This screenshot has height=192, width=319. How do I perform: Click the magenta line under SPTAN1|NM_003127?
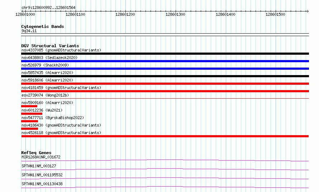(x=165, y=169)
